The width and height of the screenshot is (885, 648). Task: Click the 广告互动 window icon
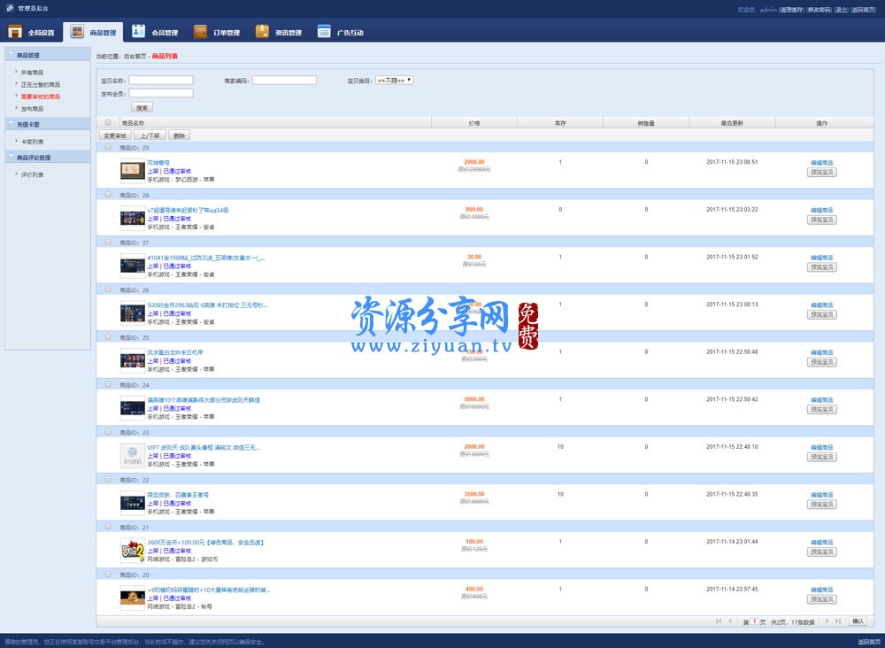(324, 32)
